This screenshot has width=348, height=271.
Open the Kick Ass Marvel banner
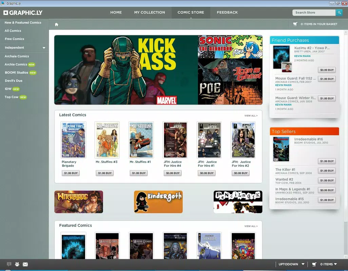click(126, 70)
